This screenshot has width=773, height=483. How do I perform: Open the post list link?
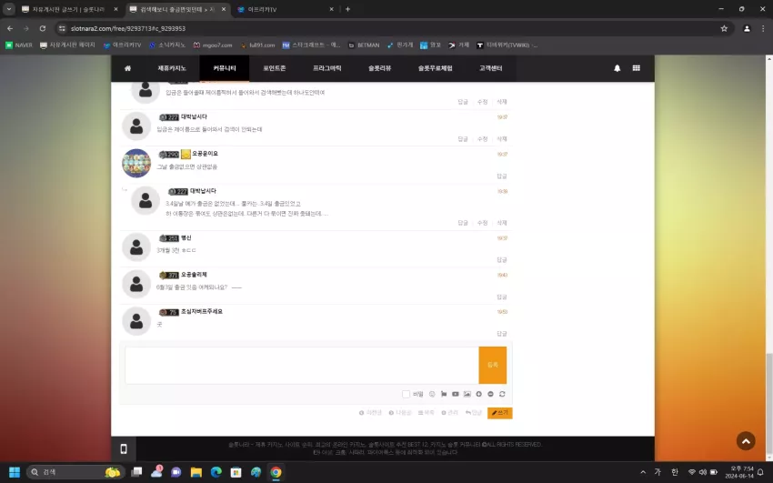tap(426, 413)
